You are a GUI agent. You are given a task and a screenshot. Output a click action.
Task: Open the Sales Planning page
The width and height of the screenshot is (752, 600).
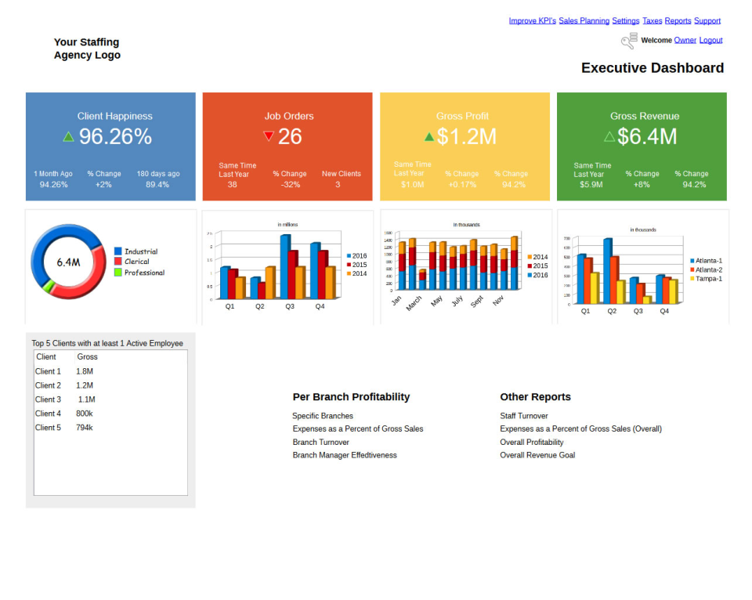(584, 20)
